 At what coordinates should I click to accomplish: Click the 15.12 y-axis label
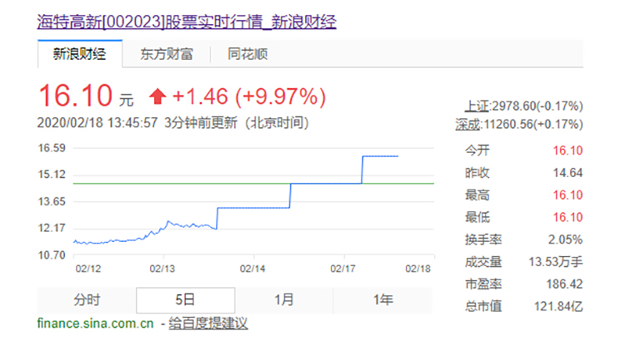(x=52, y=175)
